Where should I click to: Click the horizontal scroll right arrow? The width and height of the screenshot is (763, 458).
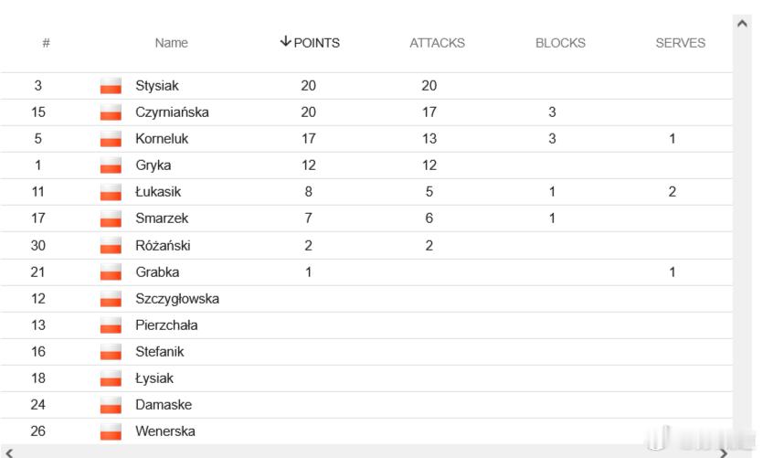click(x=724, y=453)
